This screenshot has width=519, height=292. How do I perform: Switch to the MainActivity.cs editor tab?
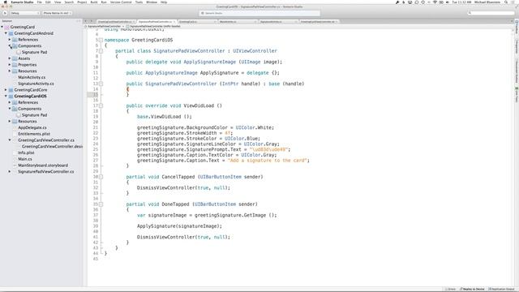(237, 22)
